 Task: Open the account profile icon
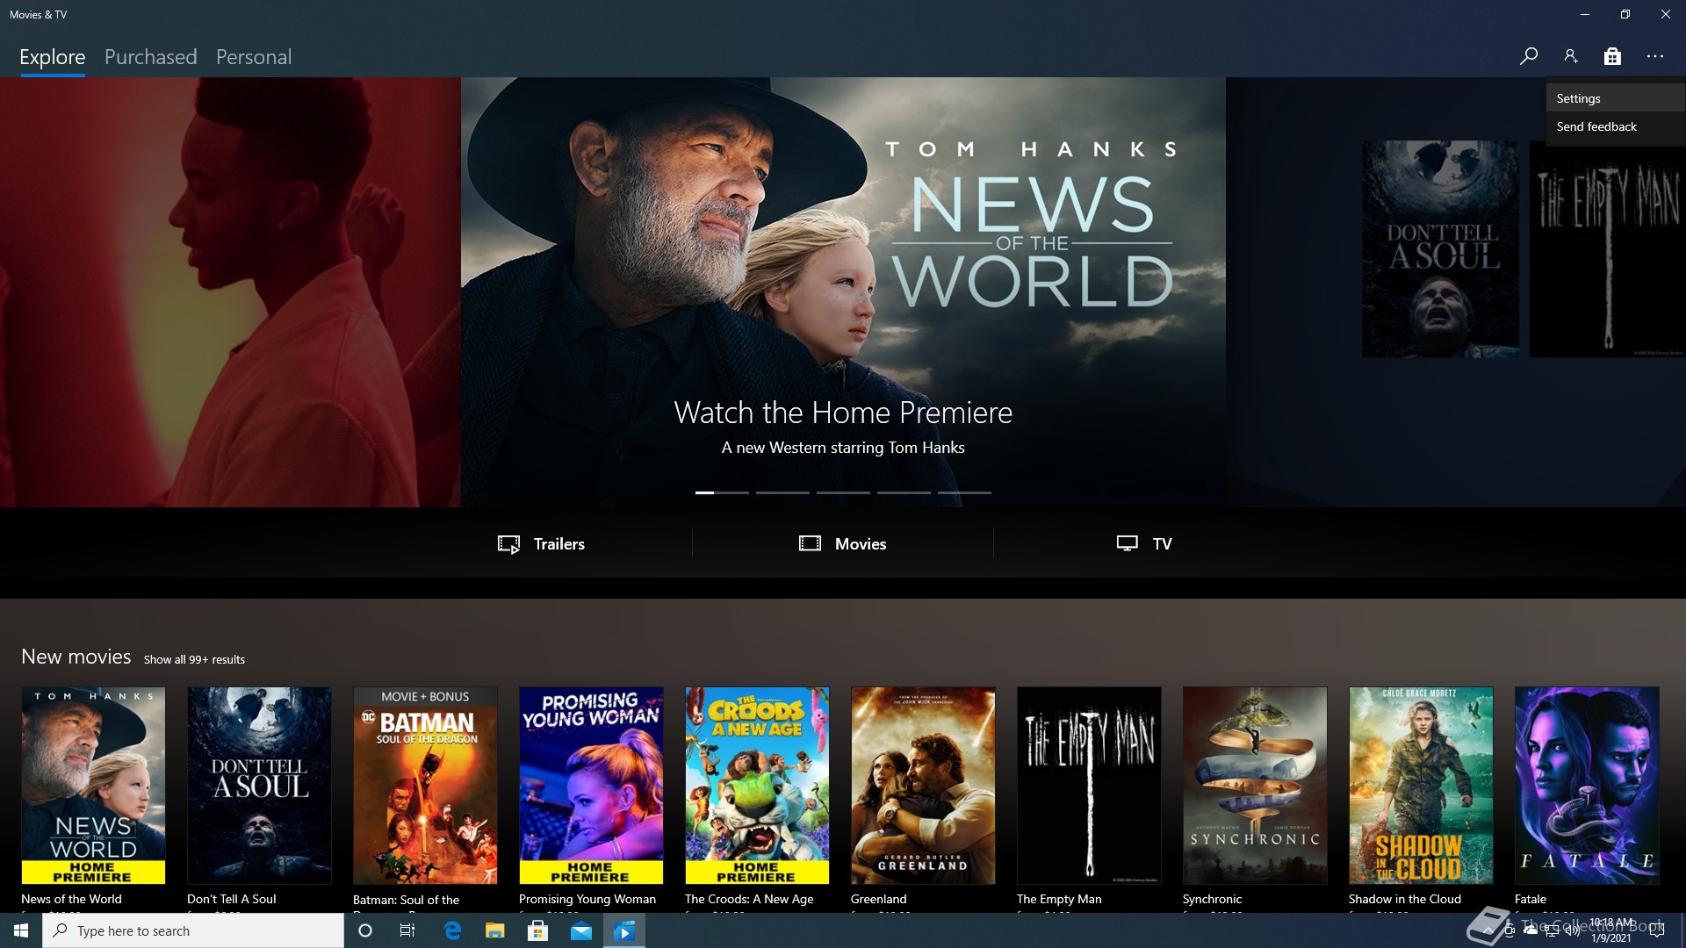coord(1570,56)
